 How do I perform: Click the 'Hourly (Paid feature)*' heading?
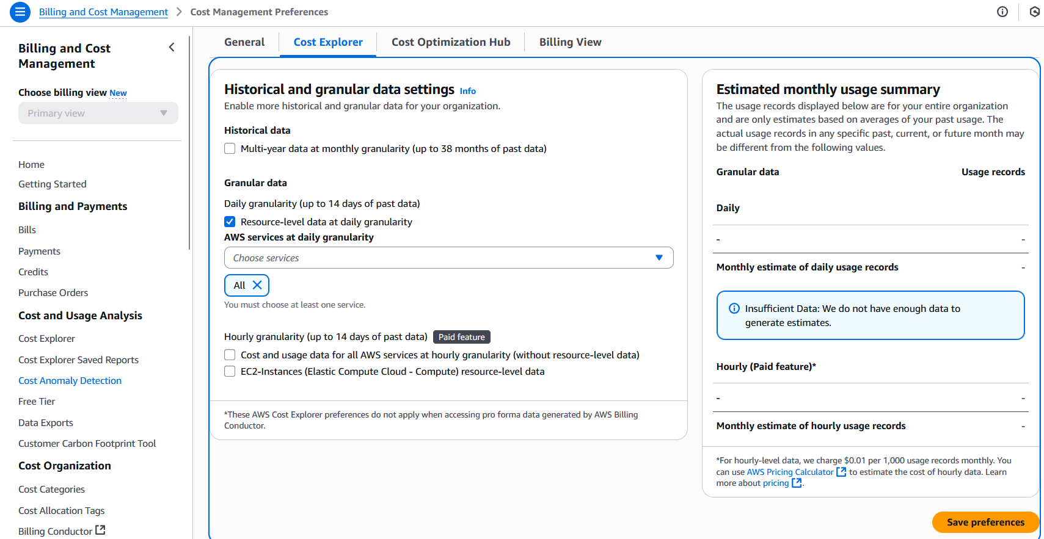(766, 366)
